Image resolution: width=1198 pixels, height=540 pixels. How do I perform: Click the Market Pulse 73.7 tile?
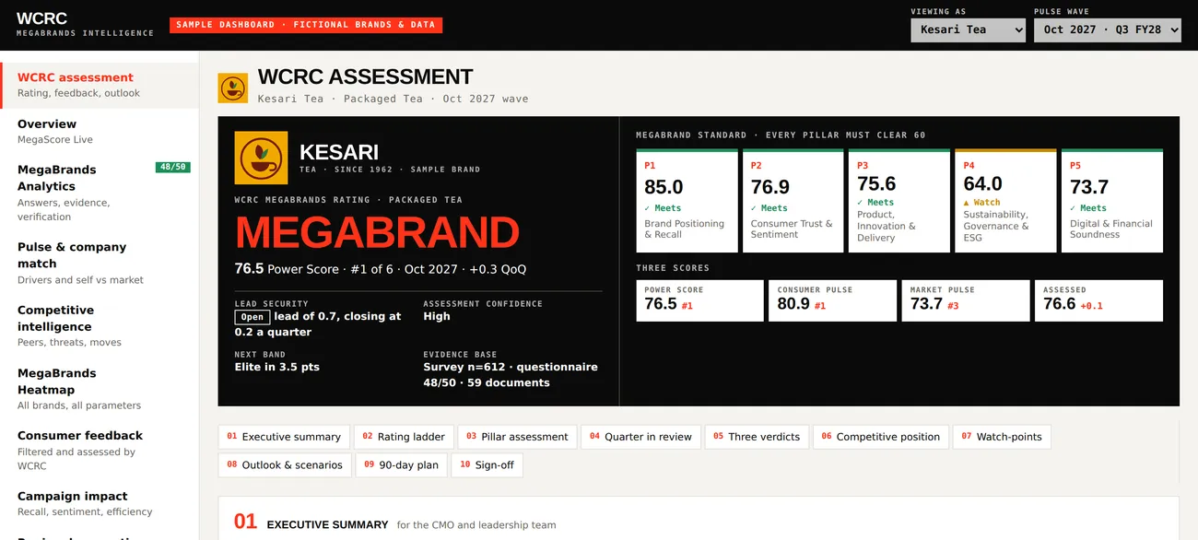coord(966,300)
